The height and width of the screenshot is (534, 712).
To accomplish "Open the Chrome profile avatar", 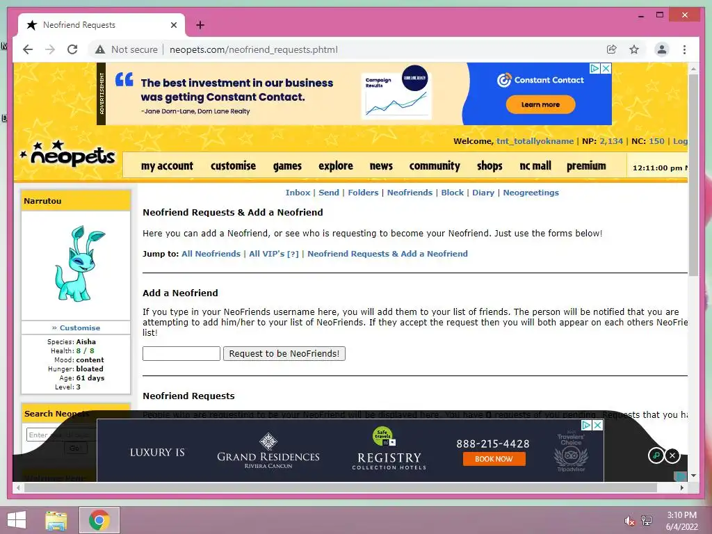I will pos(662,49).
